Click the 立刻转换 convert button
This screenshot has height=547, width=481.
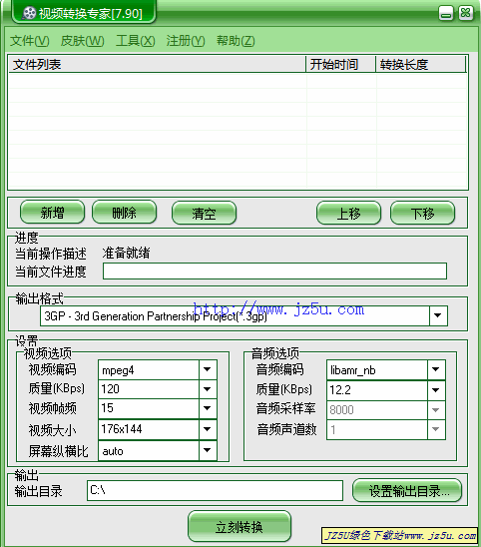point(240,526)
